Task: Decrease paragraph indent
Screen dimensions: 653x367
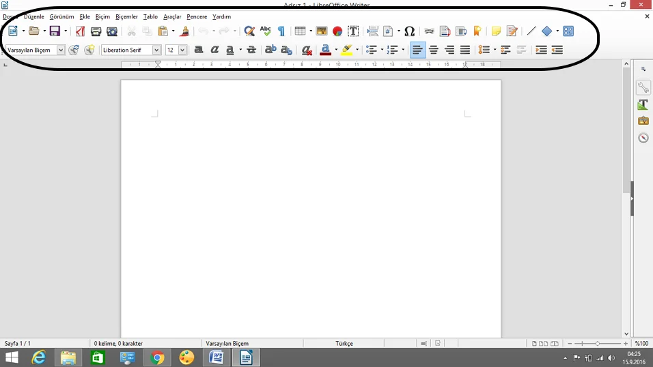Action: pos(557,50)
